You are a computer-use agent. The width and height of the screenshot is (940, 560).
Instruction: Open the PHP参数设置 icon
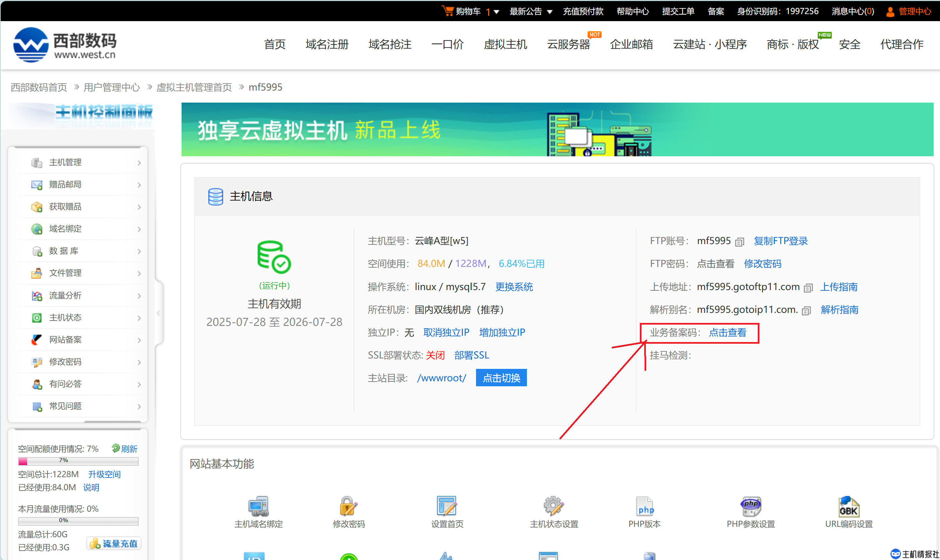click(751, 506)
